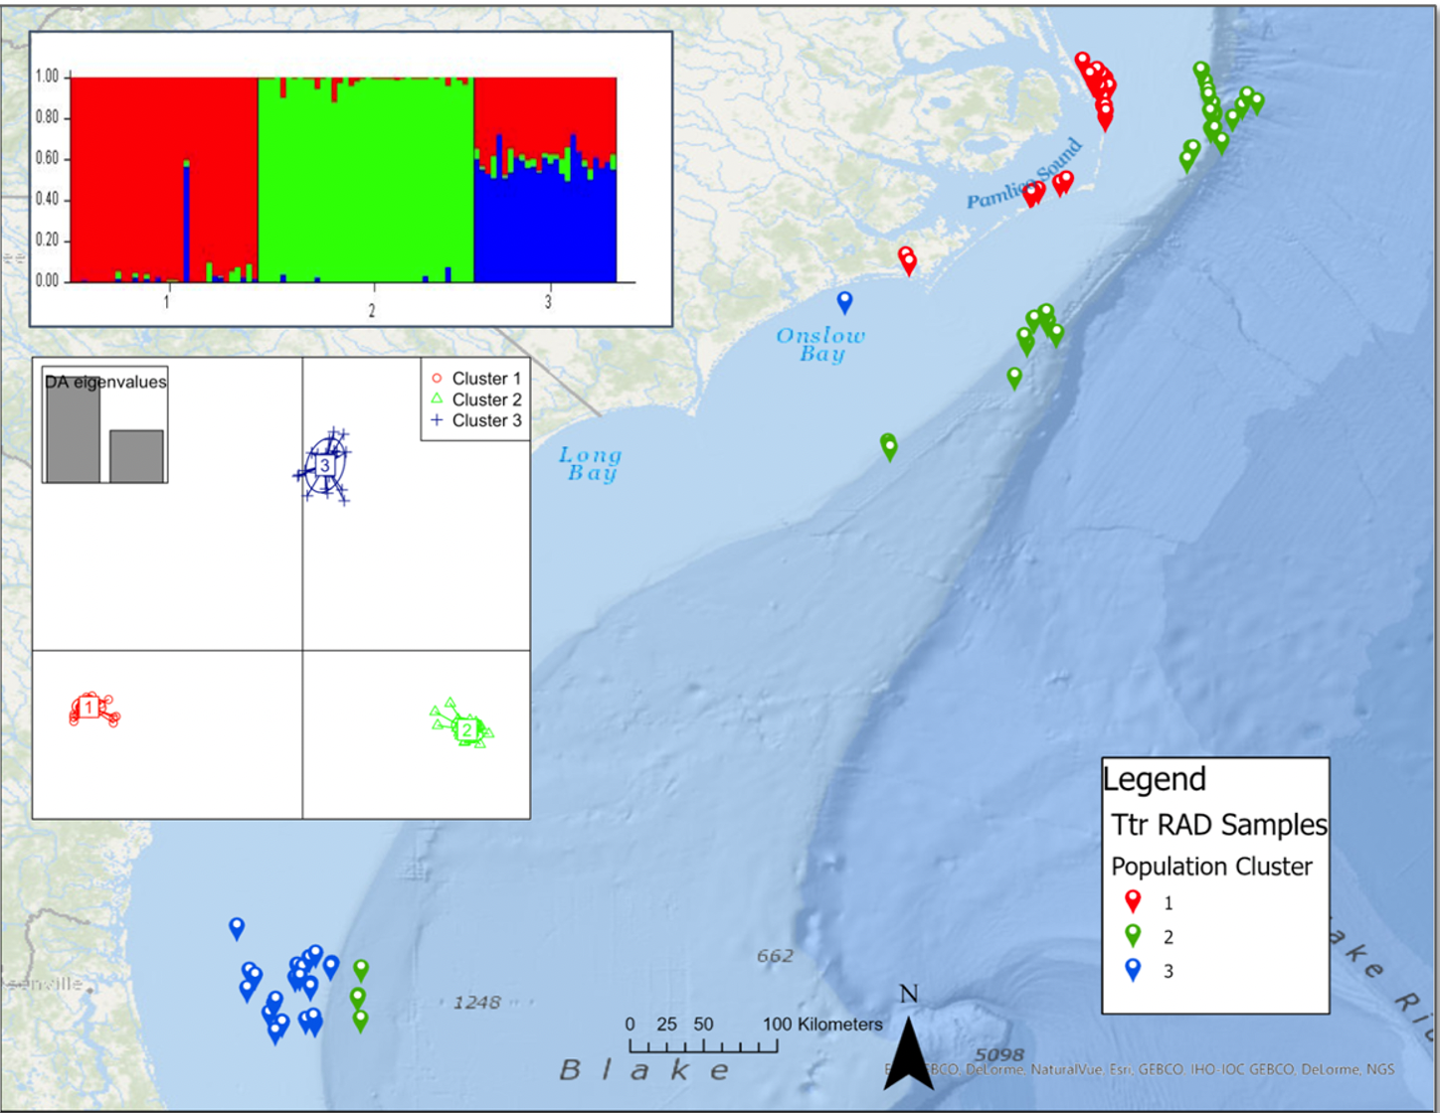Select the numbered centroid 1 in scatter plot
Image resolution: width=1440 pixels, height=1113 pixels.
(x=90, y=708)
